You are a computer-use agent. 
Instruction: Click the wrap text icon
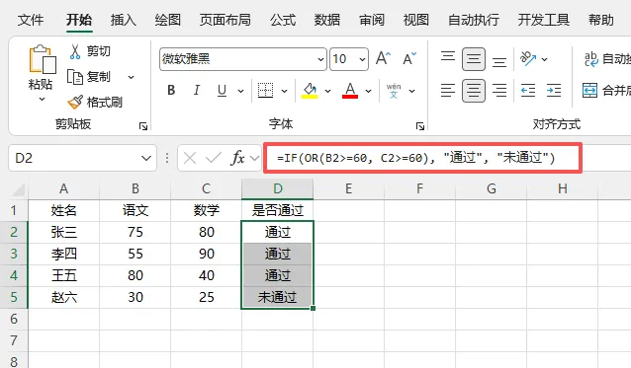coord(590,59)
